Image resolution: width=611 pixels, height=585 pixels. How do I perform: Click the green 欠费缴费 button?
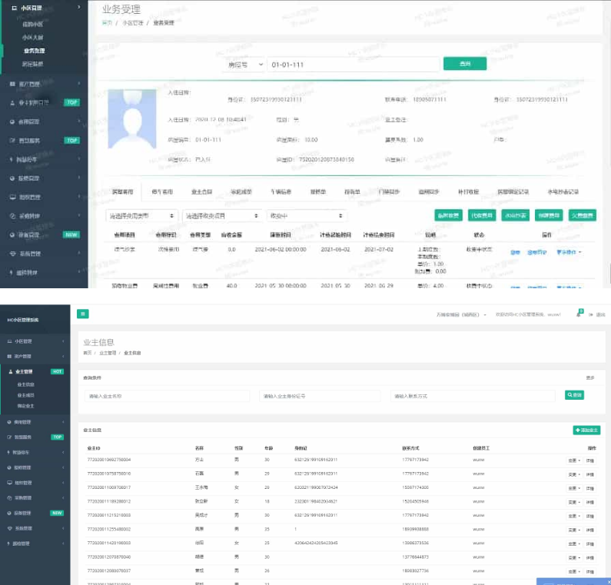pyautogui.click(x=583, y=216)
